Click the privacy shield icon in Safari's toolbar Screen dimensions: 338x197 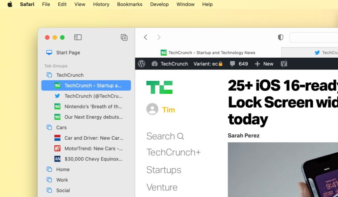(280, 37)
